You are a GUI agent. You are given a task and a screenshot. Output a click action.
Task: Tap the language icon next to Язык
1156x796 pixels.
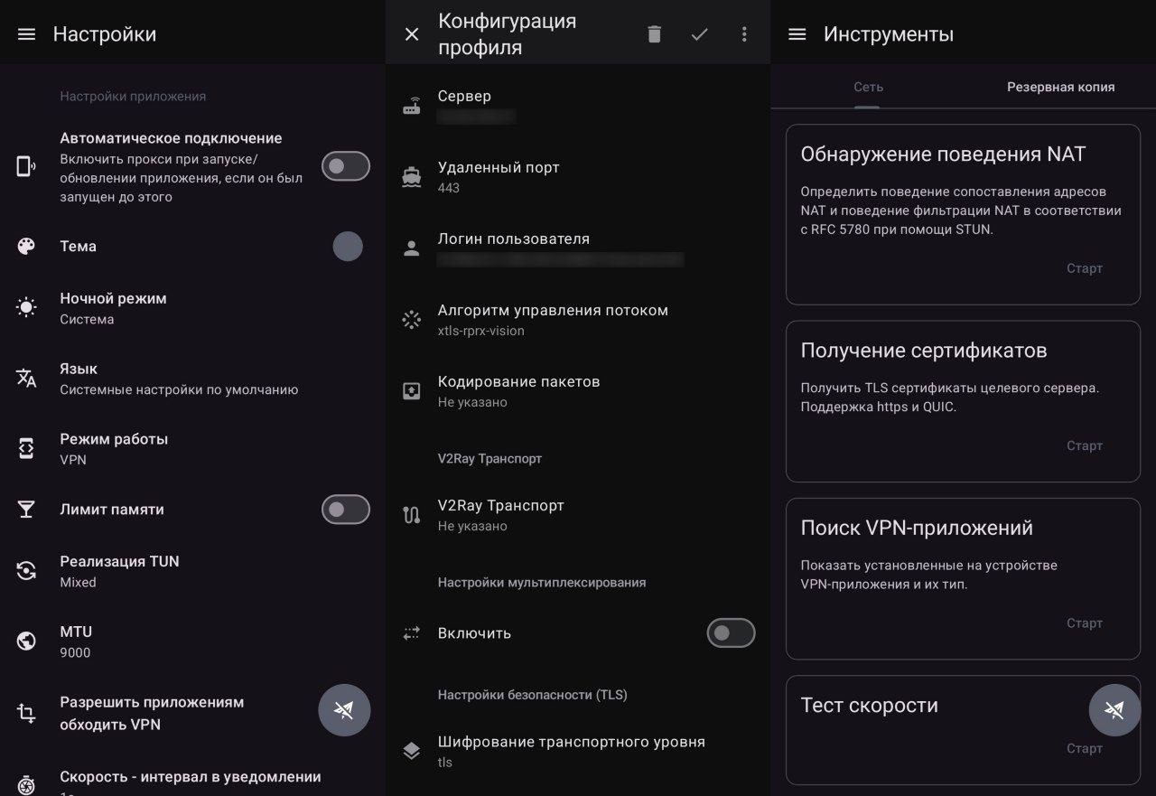[x=26, y=378]
